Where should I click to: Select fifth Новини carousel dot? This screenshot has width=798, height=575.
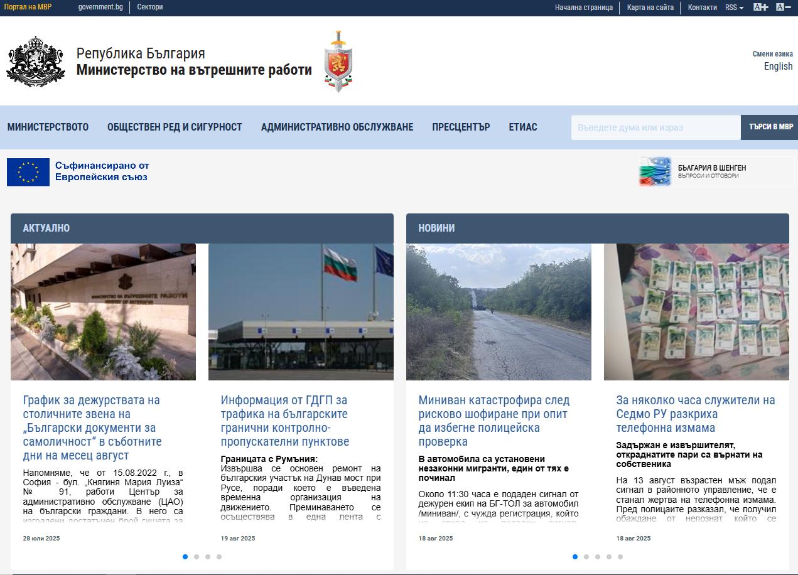coord(620,557)
